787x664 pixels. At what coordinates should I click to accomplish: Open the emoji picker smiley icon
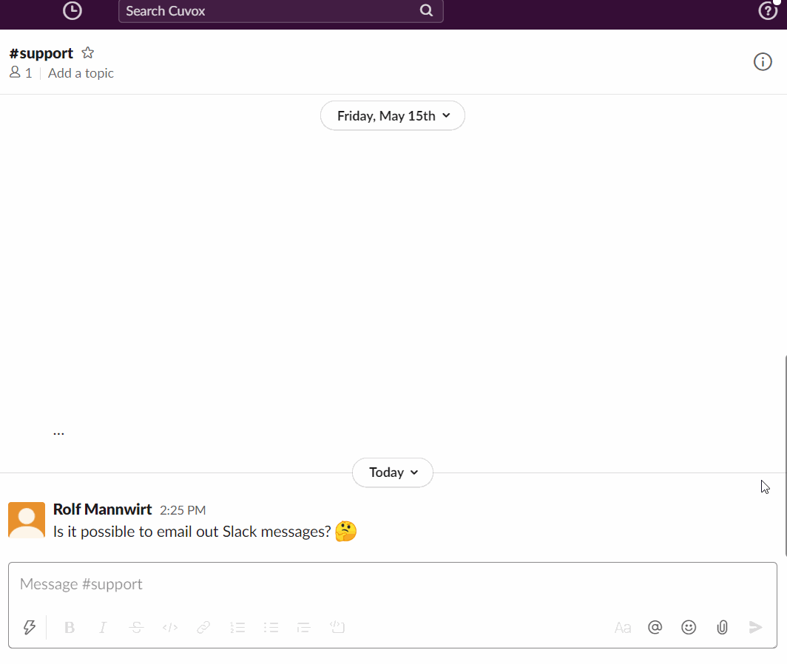point(689,627)
